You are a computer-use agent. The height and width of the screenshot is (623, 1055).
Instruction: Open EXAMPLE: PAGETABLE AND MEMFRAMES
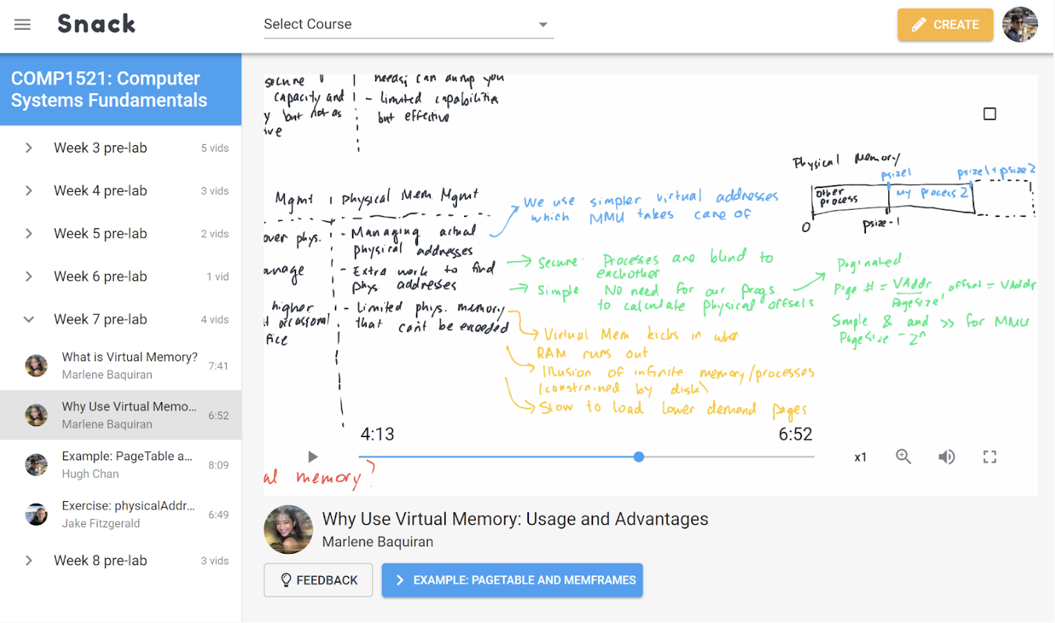coord(512,579)
